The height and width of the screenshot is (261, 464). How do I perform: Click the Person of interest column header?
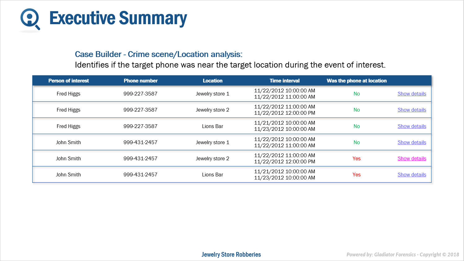(x=69, y=81)
